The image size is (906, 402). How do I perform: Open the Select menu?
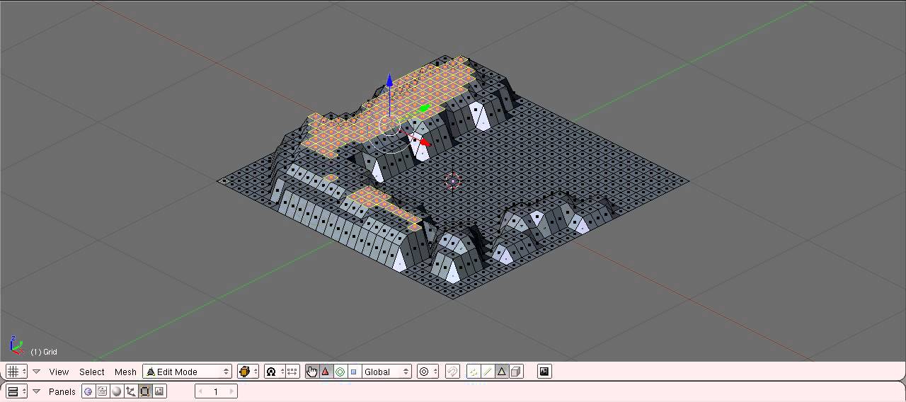pyautogui.click(x=91, y=372)
